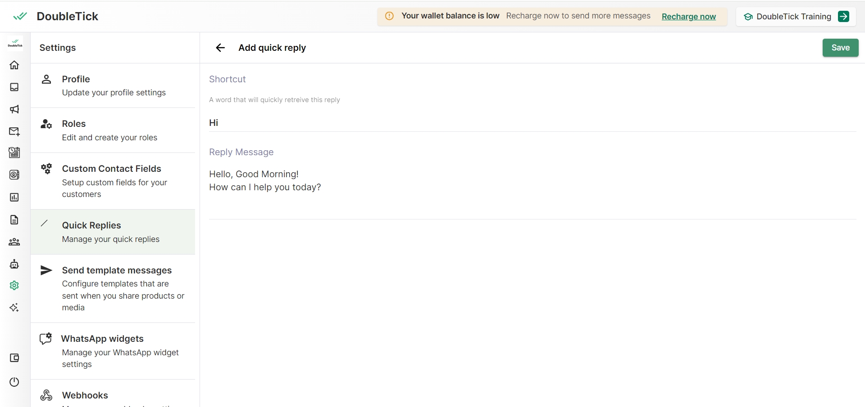This screenshot has width=865, height=407.
Task: Open the Broadcast megaphone icon
Action: (14, 109)
